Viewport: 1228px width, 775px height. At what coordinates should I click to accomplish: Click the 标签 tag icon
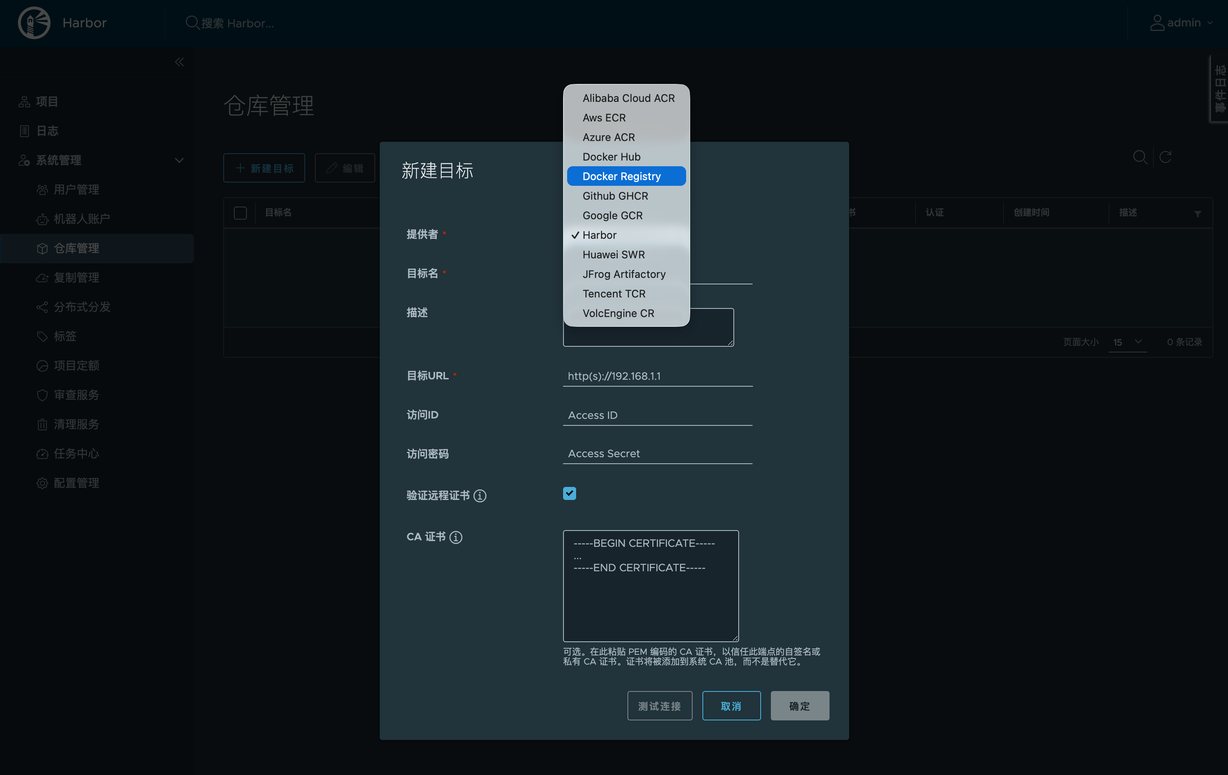tap(42, 336)
